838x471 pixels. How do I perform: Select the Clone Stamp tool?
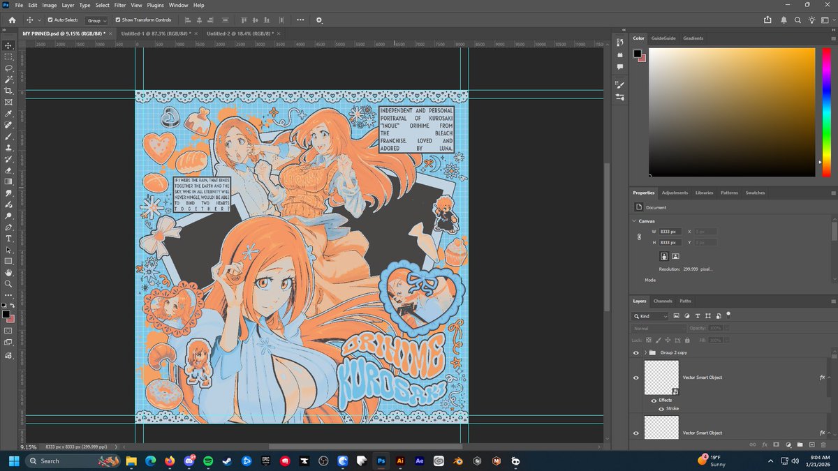[x=8, y=147]
